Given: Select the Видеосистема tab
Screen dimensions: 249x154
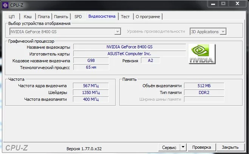Looking at the screenshot, I should point(102,16).
